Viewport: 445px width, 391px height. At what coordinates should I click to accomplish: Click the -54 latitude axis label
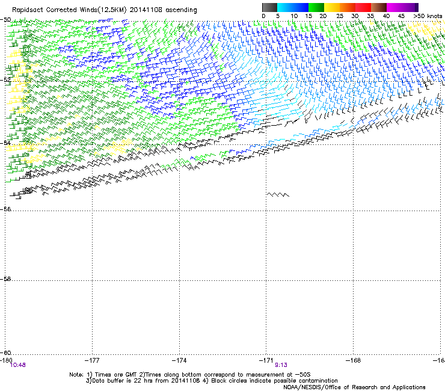[x=5, y=143]
